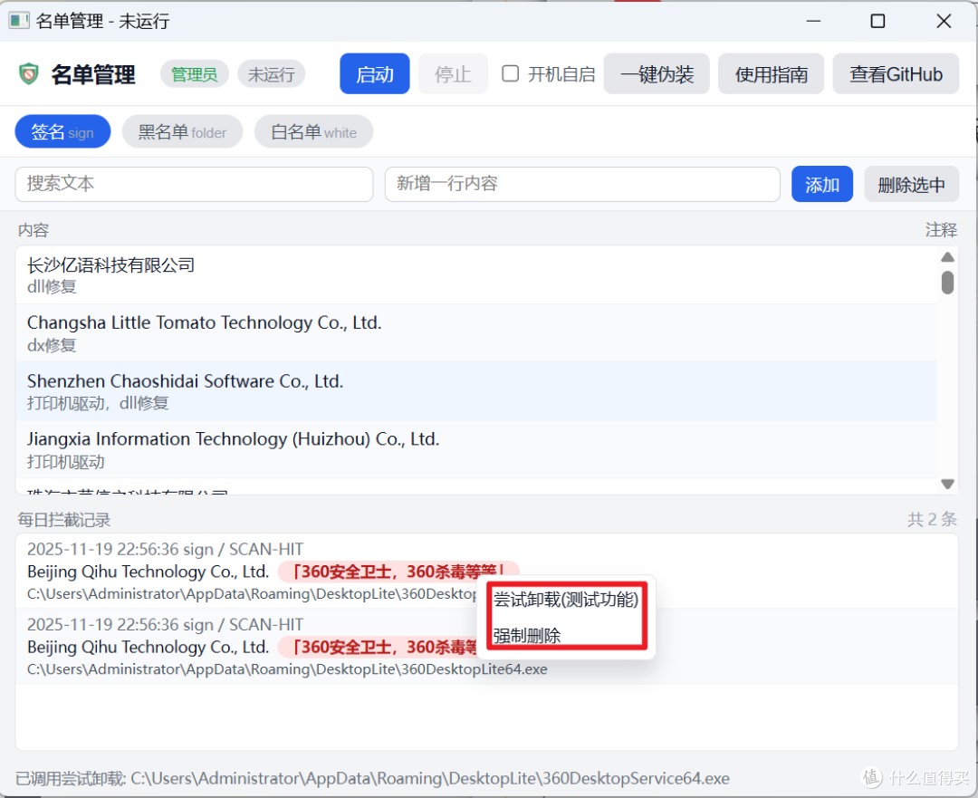The height and width of the screenshot is (798, 978).
Task: Select Changsha Little Tomato Technology Co., Ltd. row
Action: [x=476, y=333]
